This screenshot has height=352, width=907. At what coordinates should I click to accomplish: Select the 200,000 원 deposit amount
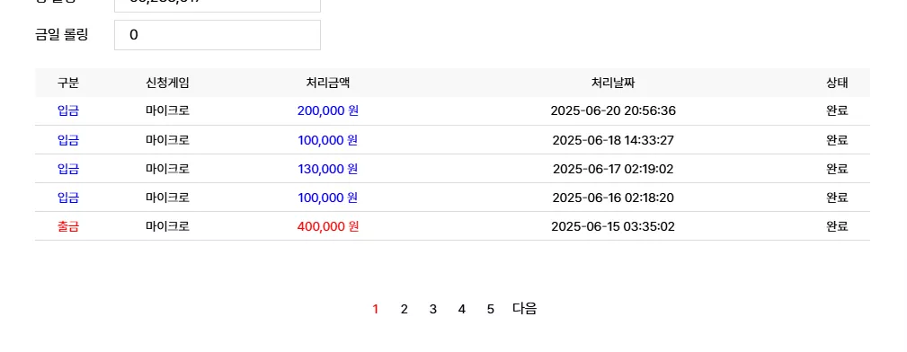click(328, 110)
